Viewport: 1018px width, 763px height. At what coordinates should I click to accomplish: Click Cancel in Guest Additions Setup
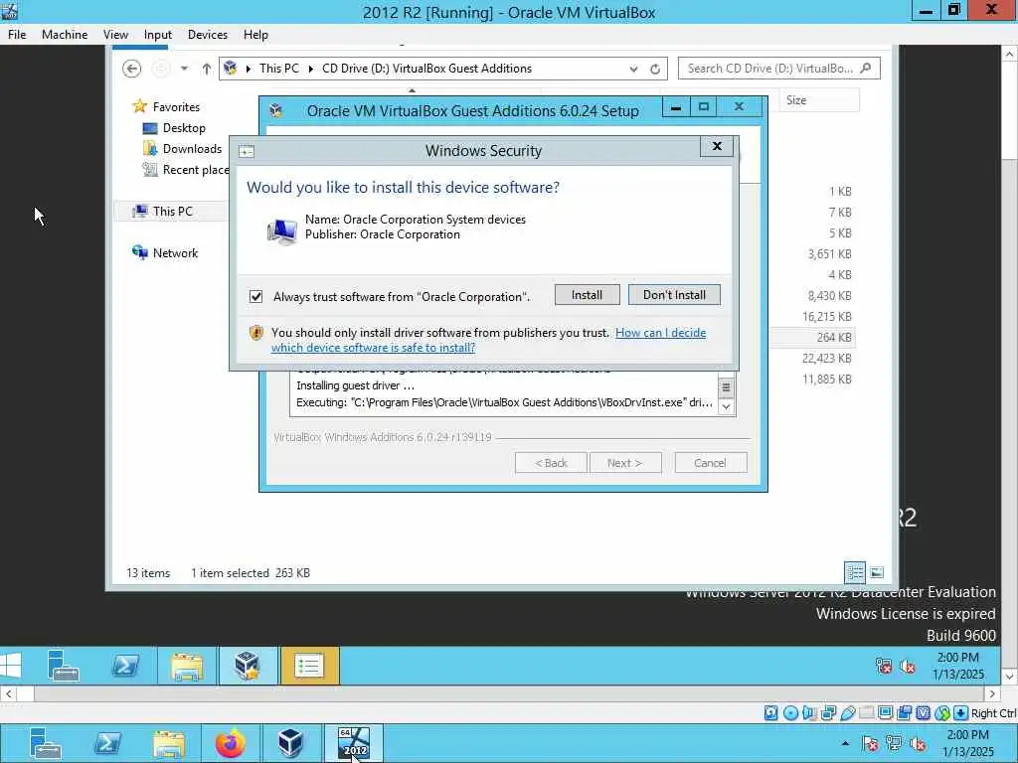click(710, 463)
